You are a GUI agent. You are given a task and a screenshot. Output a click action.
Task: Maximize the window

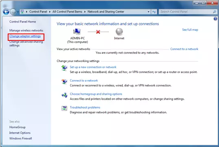203,3
